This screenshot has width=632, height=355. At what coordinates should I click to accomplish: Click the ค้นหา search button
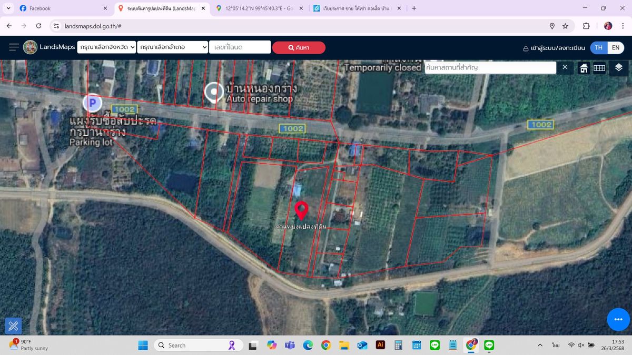coord(299,47)
